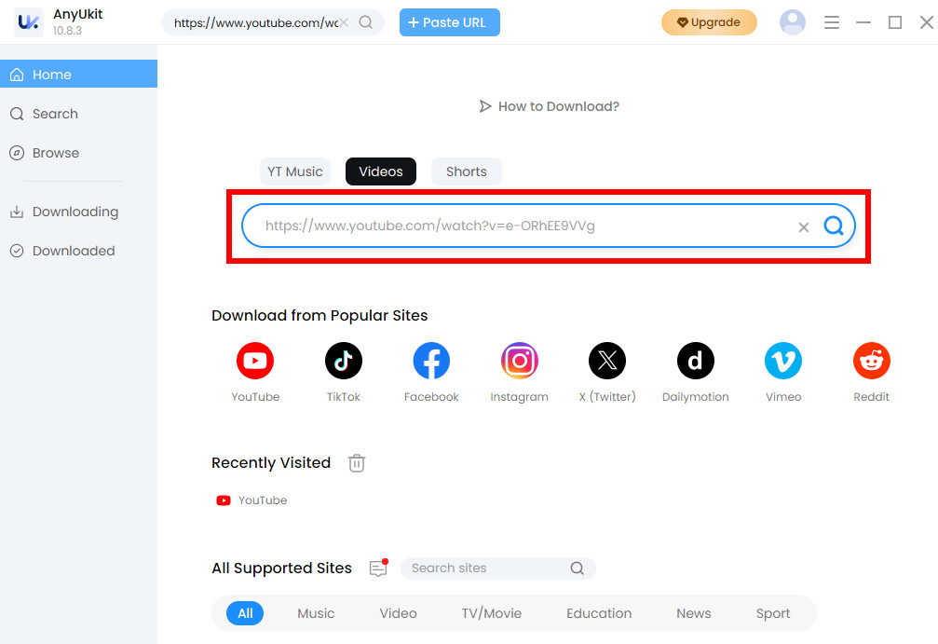The width and height of the screenshot is (938, 644).
Task: Select the Education category filter
Action: (599, 613)
